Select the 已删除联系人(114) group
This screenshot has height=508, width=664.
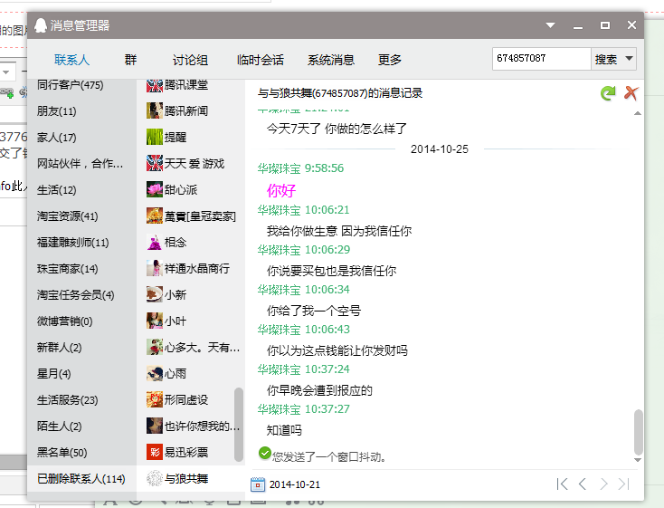click(81, 479)
